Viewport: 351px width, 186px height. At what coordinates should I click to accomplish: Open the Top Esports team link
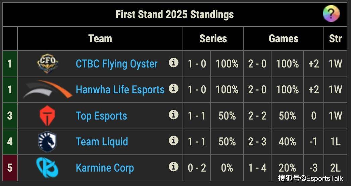101,116
